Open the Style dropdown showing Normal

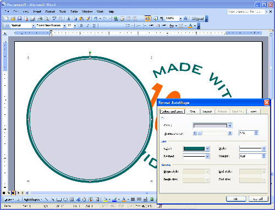34,26
